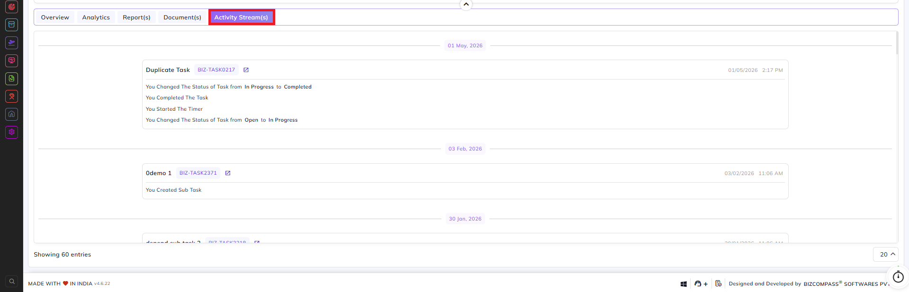Switch to the Report(s) tab
Image resolution: width=909 pixels, height=292 pixels.
tap(136, 18)
